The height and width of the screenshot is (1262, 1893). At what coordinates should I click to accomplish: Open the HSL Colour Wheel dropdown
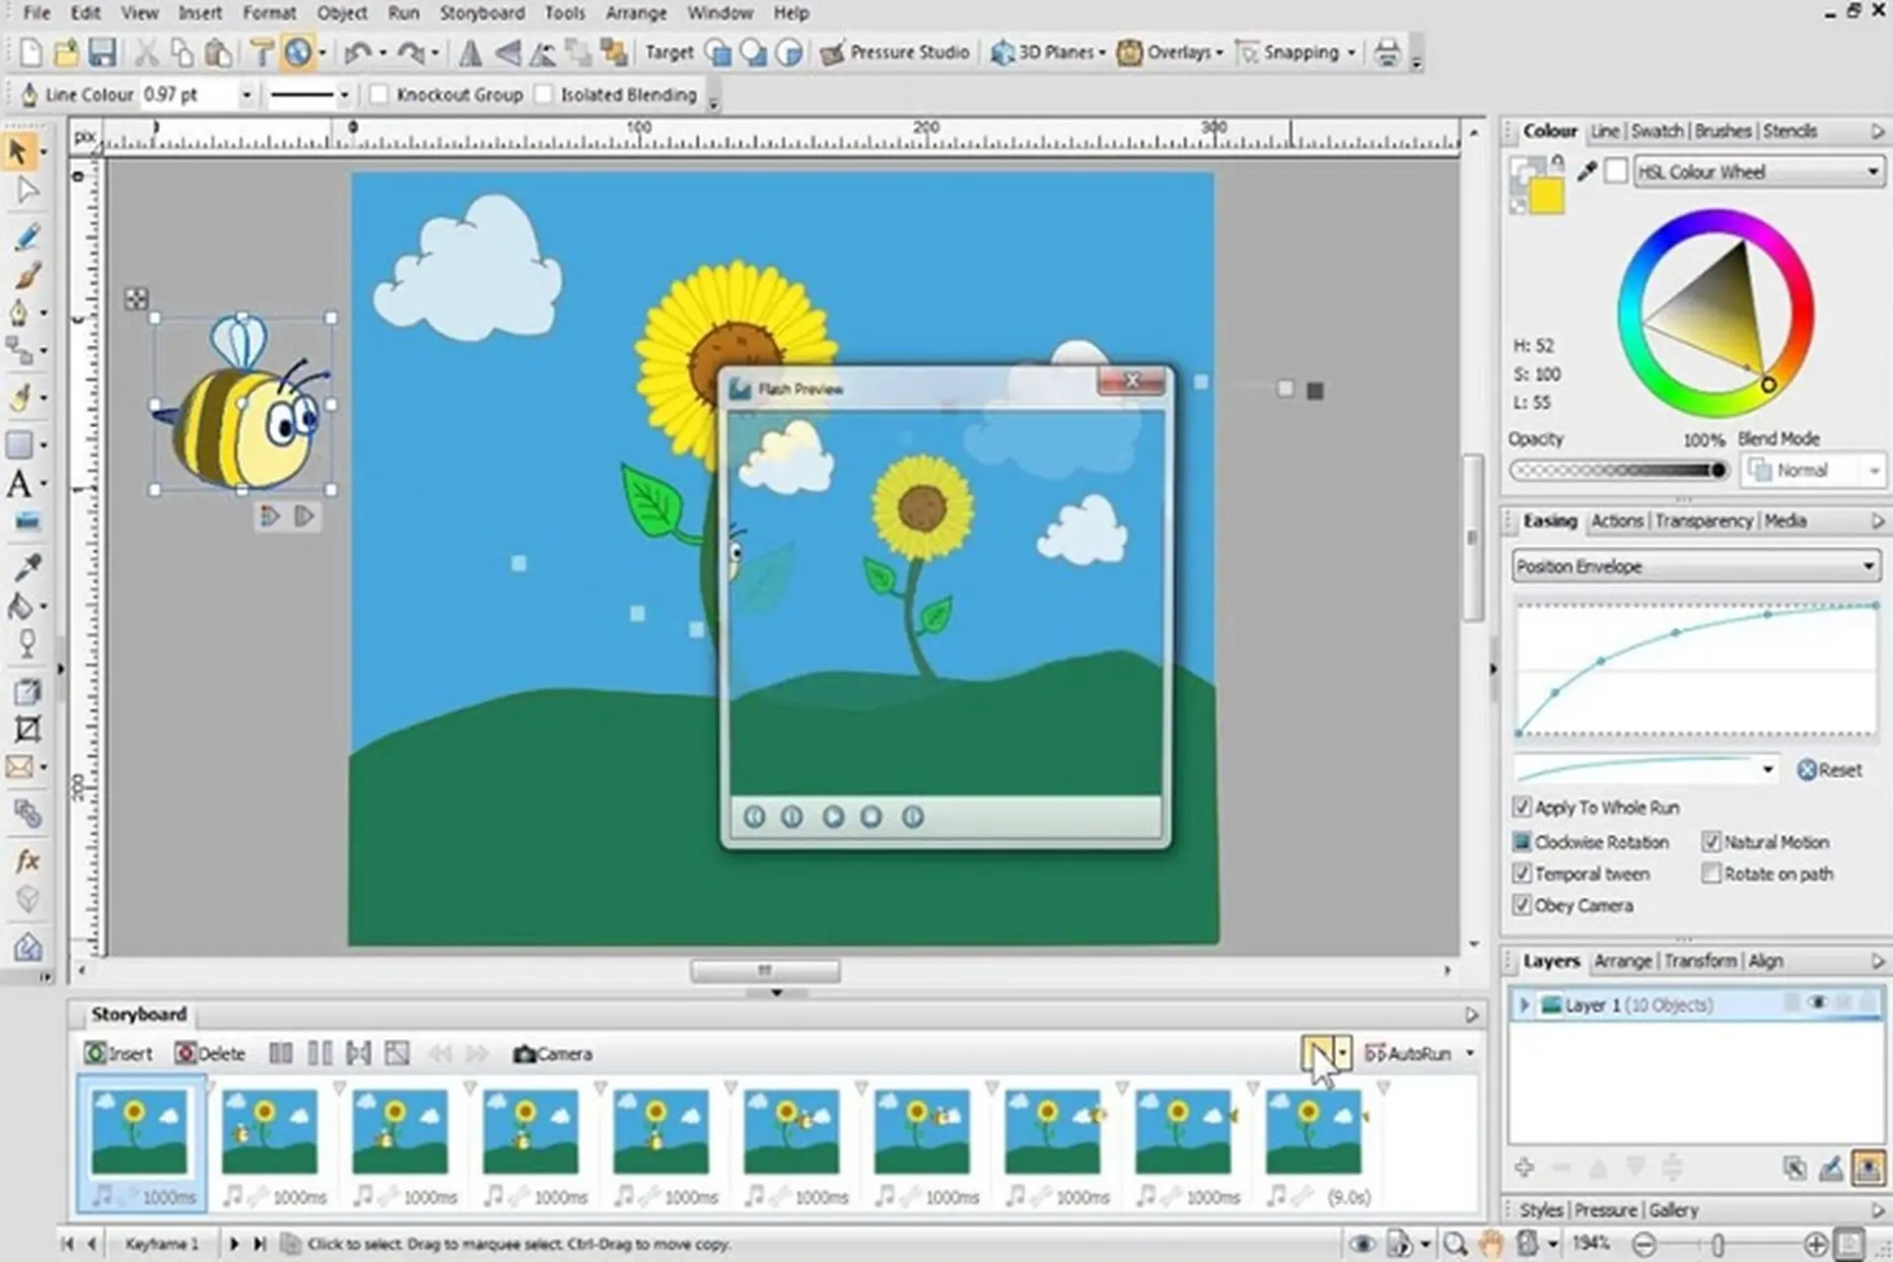(1759, 172)
